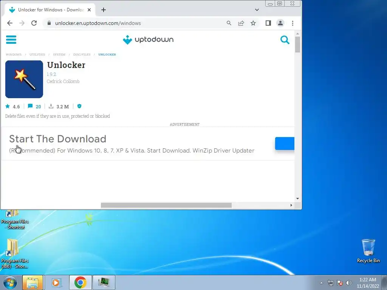The height and width of the screenshot is (290, 387).
Task: Click the UTILITIES breadcrumb
Action: tap(37, 54)
